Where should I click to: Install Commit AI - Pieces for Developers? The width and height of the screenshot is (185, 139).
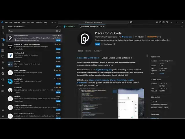tap(58, 49)
